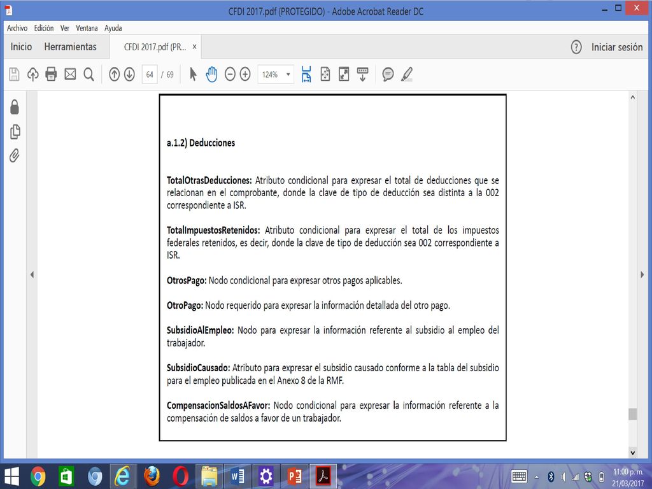
Task: Show hidden system tray icons
Action: [x=537, y=477]
